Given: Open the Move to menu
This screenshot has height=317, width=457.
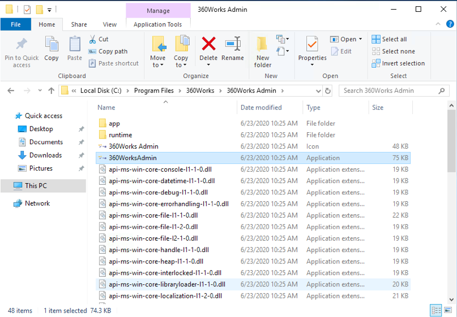Looking at the screenshot, I should tap(157, 52).
